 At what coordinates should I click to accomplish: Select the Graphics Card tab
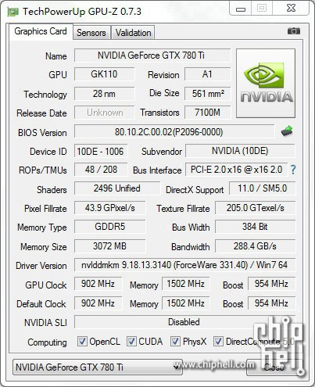click(41, 31)
